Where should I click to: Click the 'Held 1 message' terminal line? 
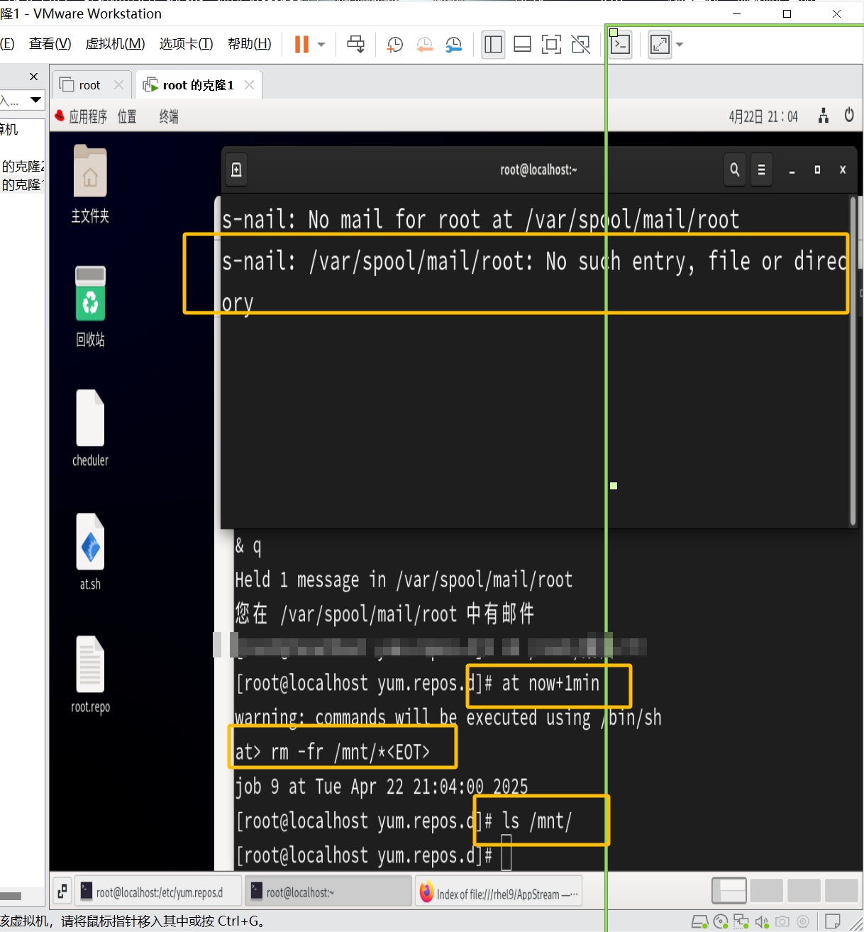pyautogui.click(x=404, y=580)
